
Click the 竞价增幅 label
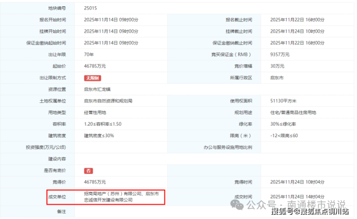(243, 66)
